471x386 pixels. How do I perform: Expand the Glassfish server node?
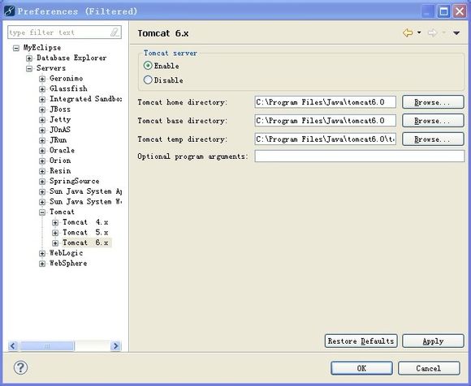pyautogui.click(x=42, y=89)
